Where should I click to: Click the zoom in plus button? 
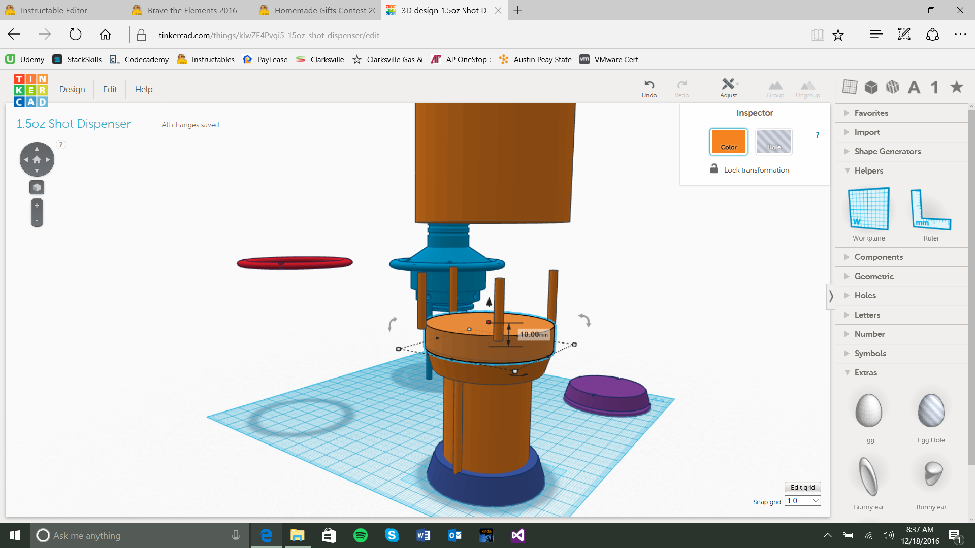pos(37,206)
